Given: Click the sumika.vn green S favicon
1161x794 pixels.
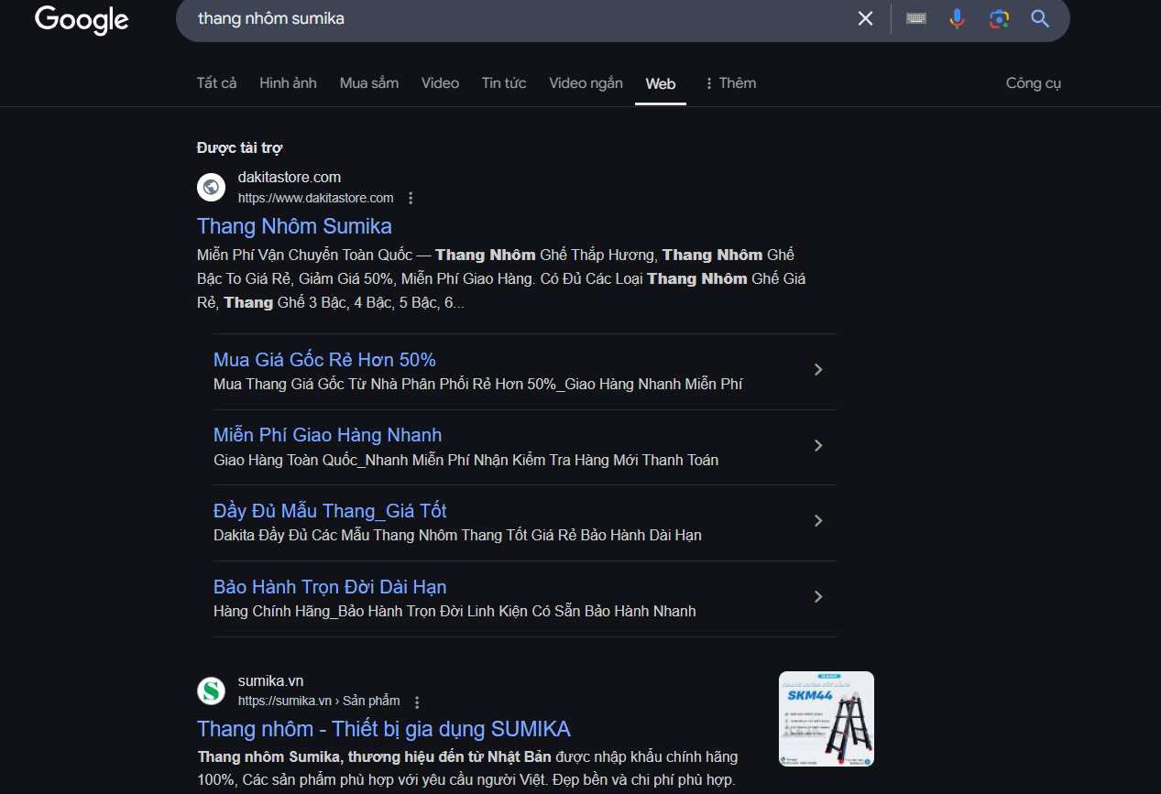Looking at the screenshot, I should (x=212, y=691).
